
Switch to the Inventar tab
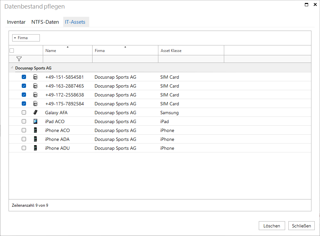pos(16,22)
